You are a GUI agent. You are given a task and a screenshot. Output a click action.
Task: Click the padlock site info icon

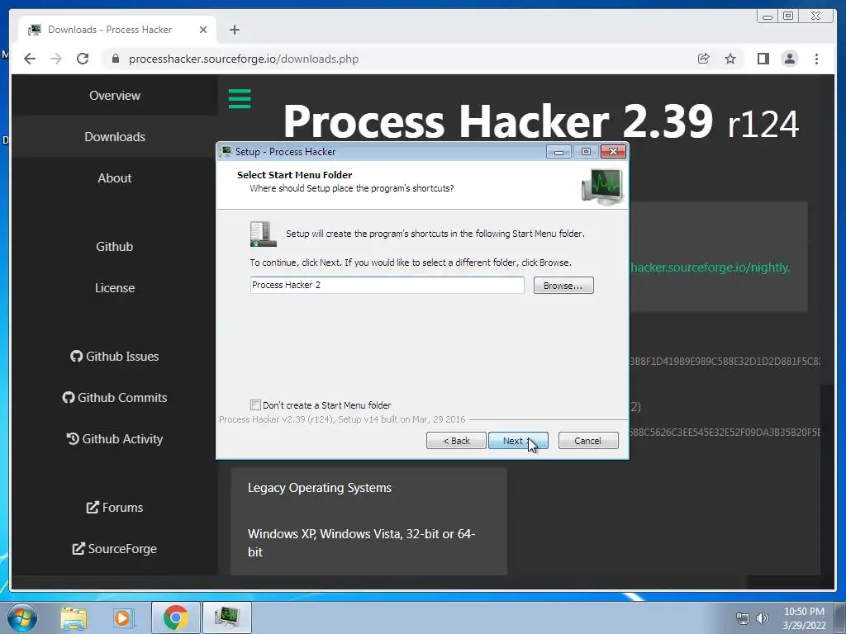tap(115, 59)
